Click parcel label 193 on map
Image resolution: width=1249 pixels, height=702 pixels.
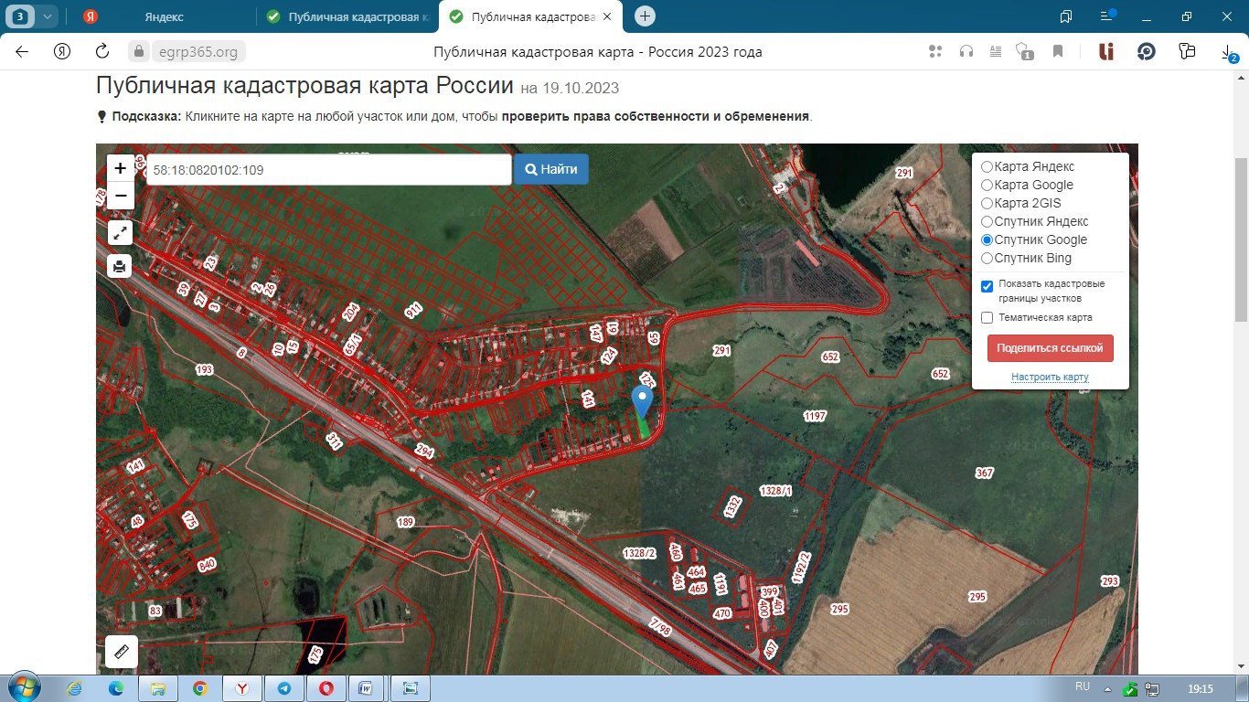(204, 369)
